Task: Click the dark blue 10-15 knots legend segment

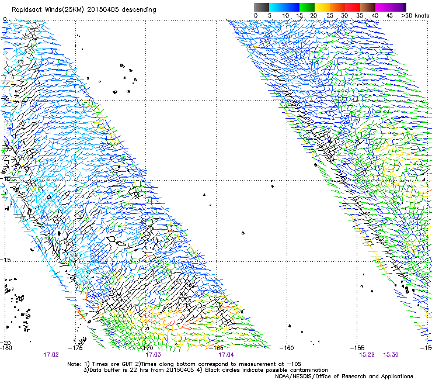Action: 292,7
